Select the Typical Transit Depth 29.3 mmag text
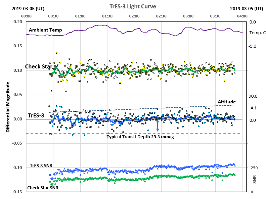The image size is (266, 199). [140, 137]
